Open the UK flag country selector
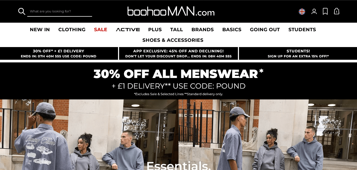 point(302,11)
